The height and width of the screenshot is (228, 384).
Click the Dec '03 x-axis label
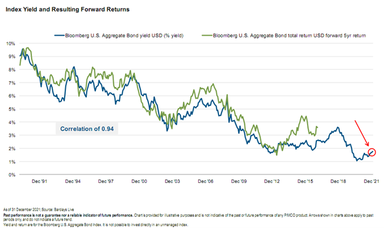click(x=172, y=181)
